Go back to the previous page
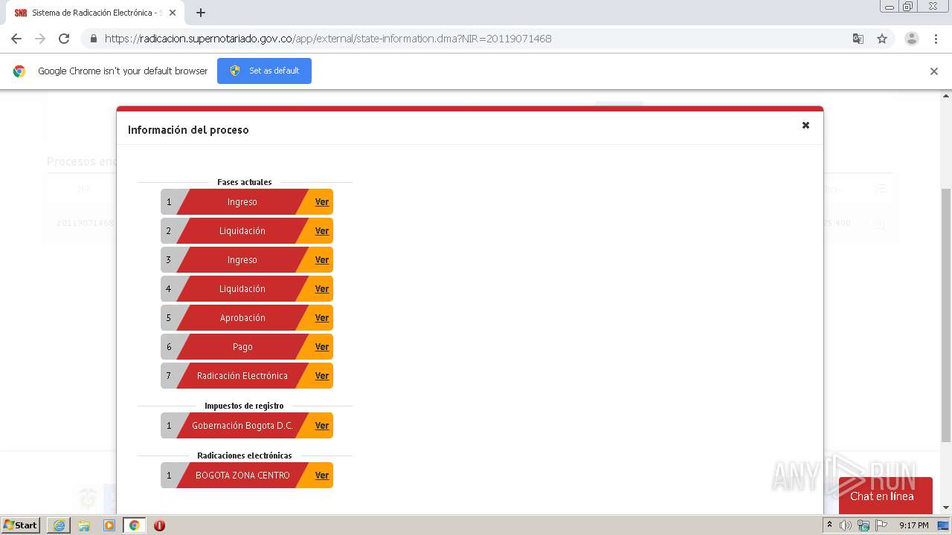952x535 pixels. coord(16,39)
